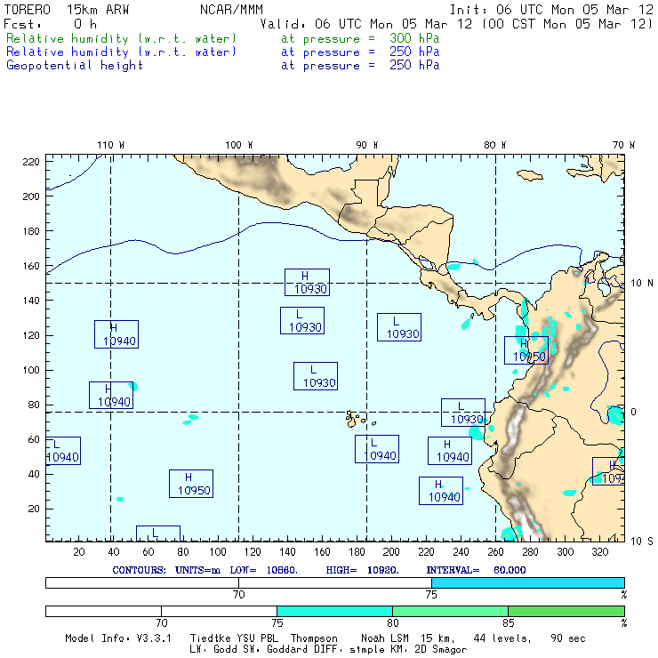Click the 'H 10930' height marker box
Screen dimensions: 658x658
click(307, 283)
